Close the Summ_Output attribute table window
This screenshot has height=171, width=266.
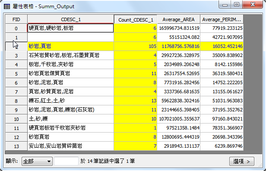[x=253, y=5]
